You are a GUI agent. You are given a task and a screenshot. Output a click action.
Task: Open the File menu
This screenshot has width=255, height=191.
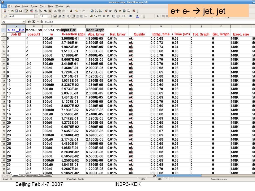4,6
